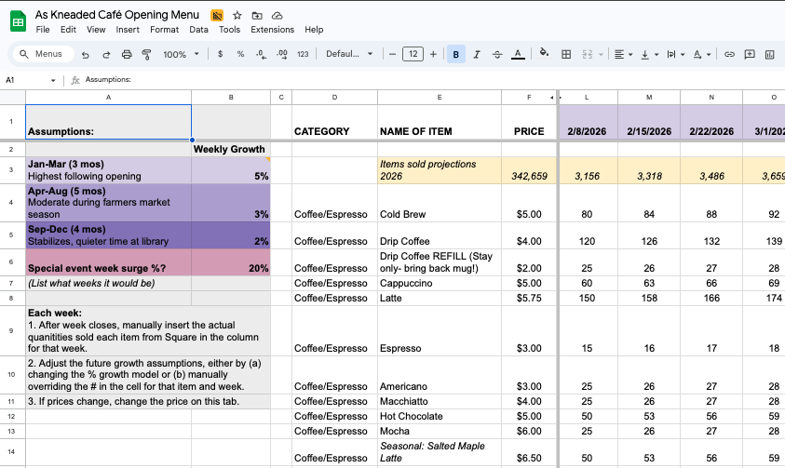Image resolution: width=785 pixels, height=468 pixels.
Task: Open the Insert menu
Action: [128, 30]
